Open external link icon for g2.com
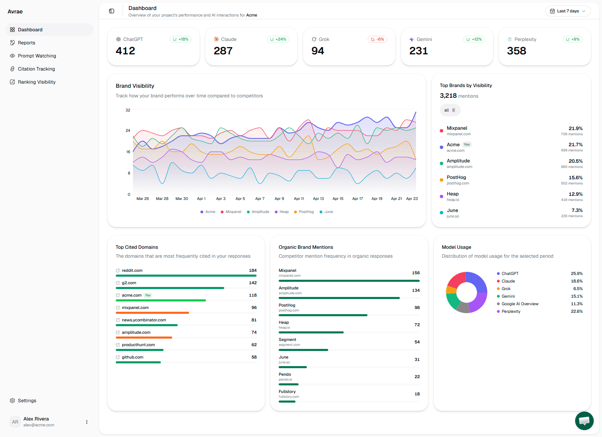Image resolution: width=602 pixels, height=437 pixels. pos(118,283)
